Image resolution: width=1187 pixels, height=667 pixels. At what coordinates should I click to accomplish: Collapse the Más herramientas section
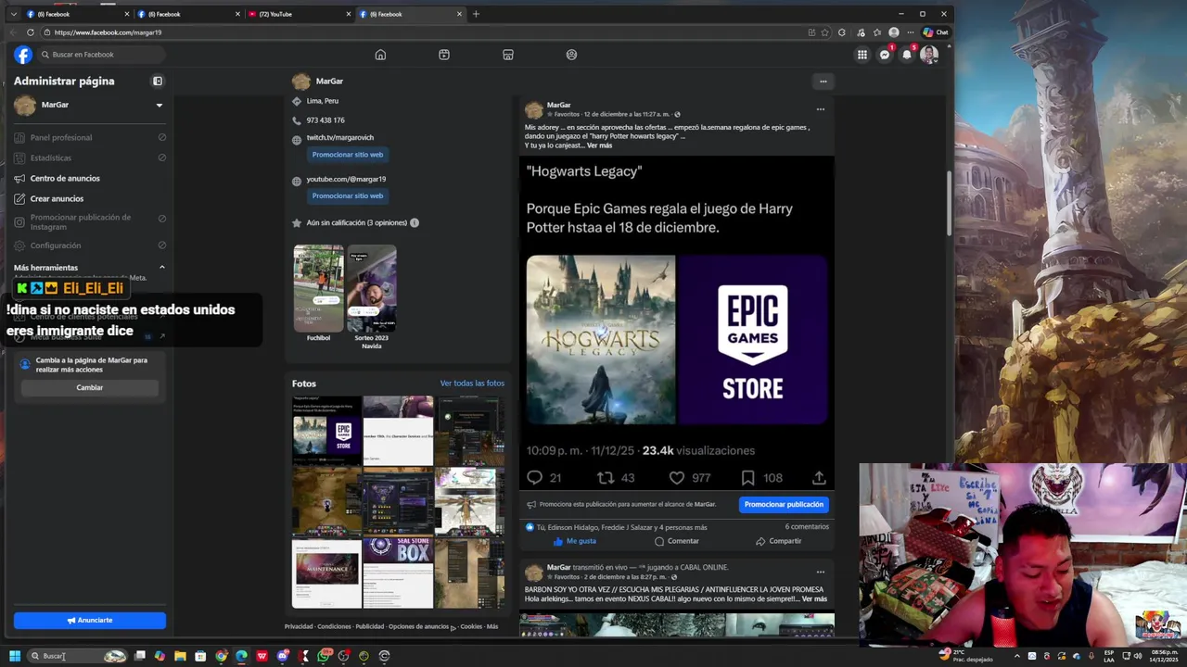pos(161,268)
